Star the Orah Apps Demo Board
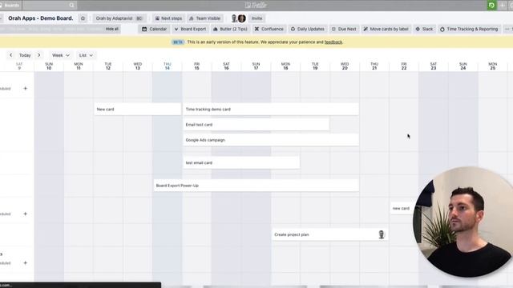 point(83,18)
